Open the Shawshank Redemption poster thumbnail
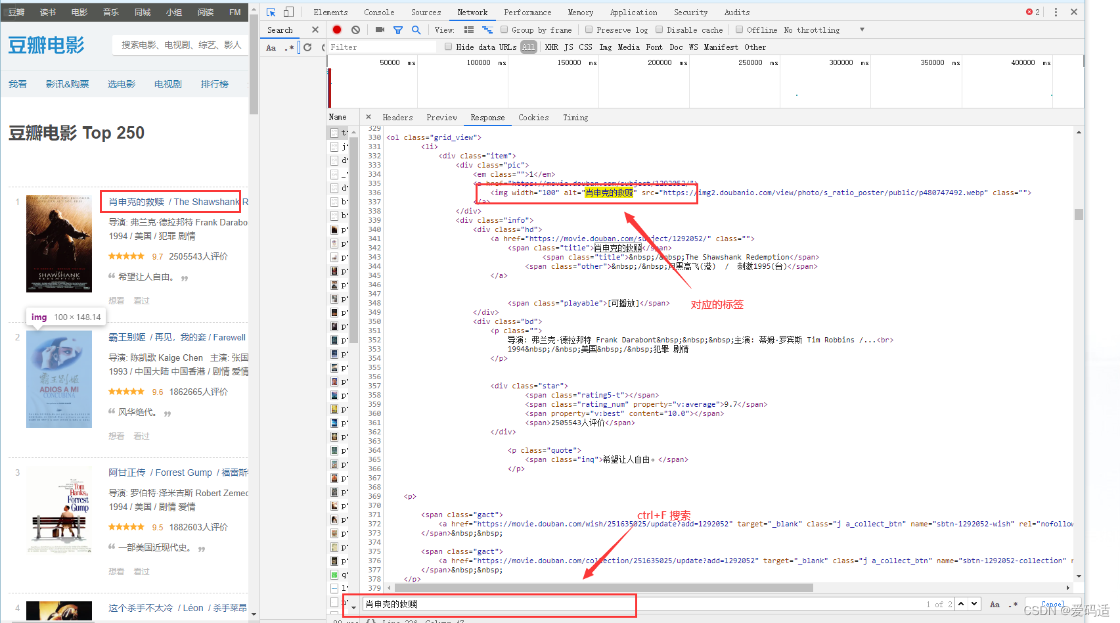Viewport: 1120px width, 623px height. click(59, 244)
